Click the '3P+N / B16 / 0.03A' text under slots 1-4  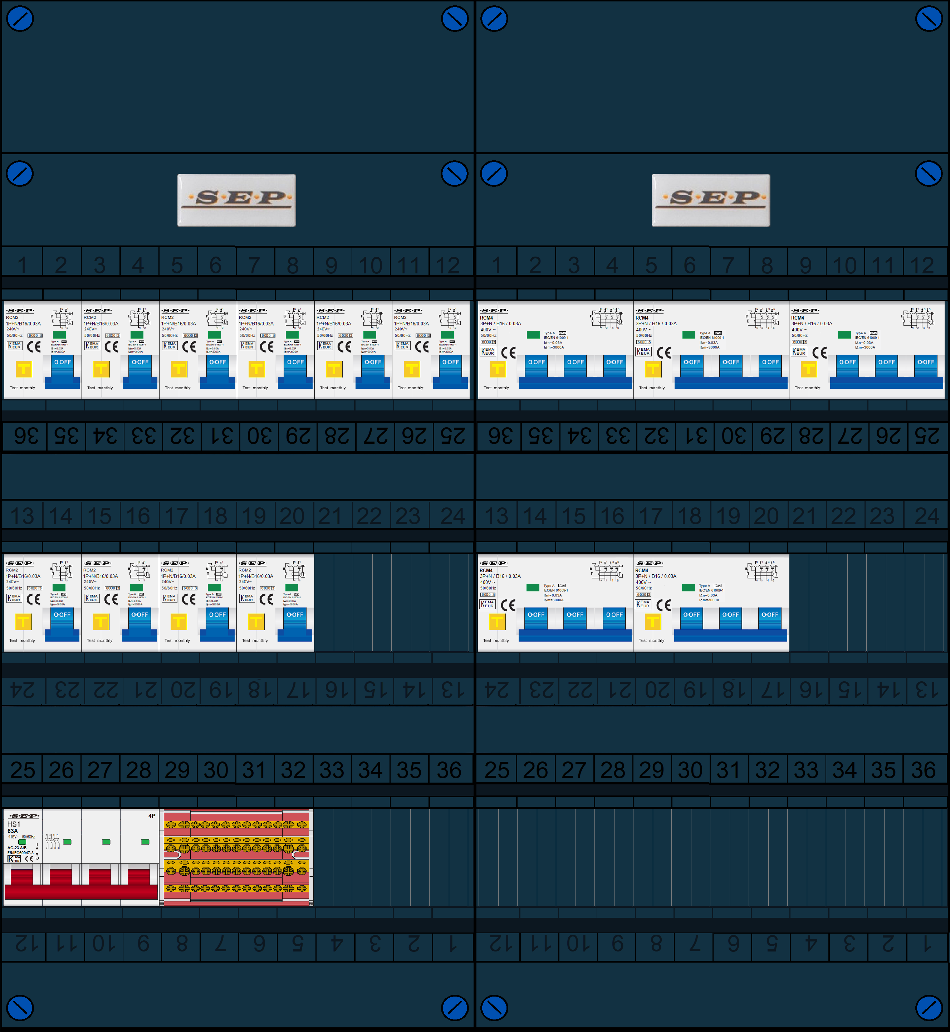(501, 323)
